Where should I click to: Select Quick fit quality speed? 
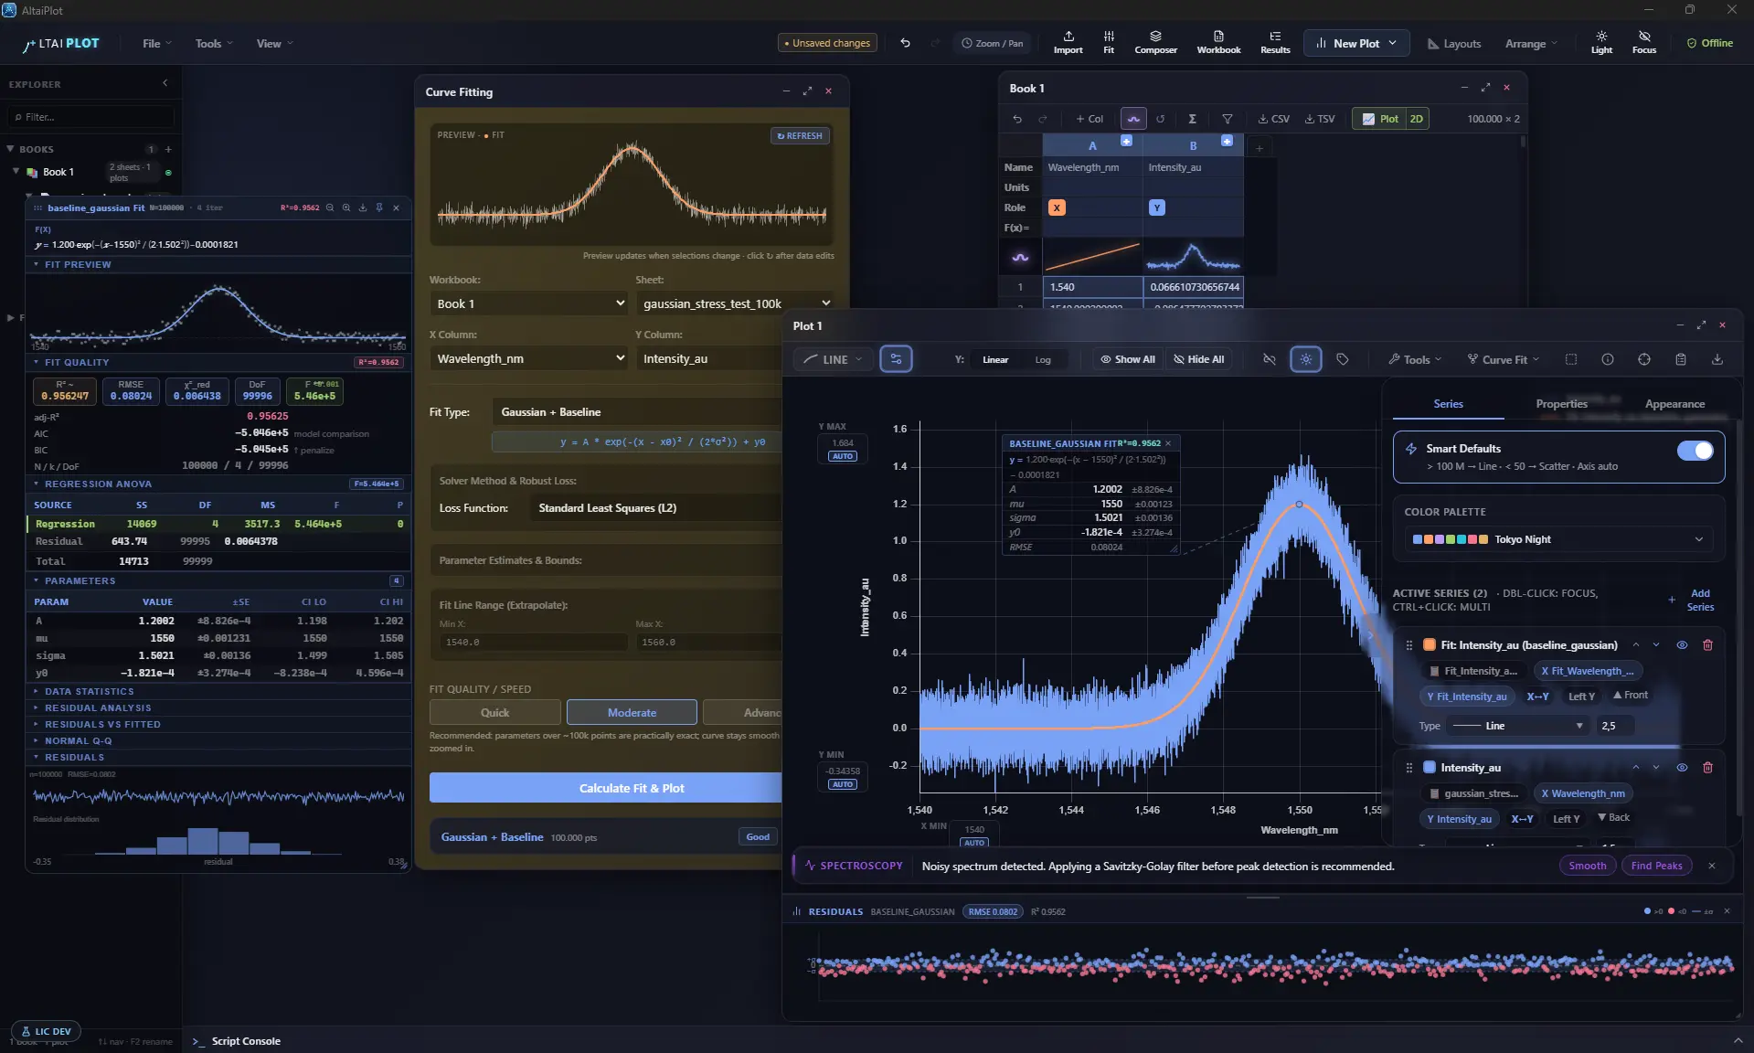tap(494, 712)
